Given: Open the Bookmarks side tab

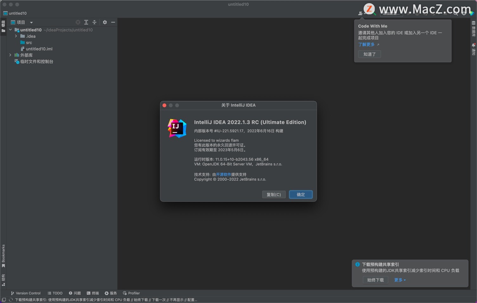Looking at the screenshot, I should pyautogui.click(x=3, y=256).
